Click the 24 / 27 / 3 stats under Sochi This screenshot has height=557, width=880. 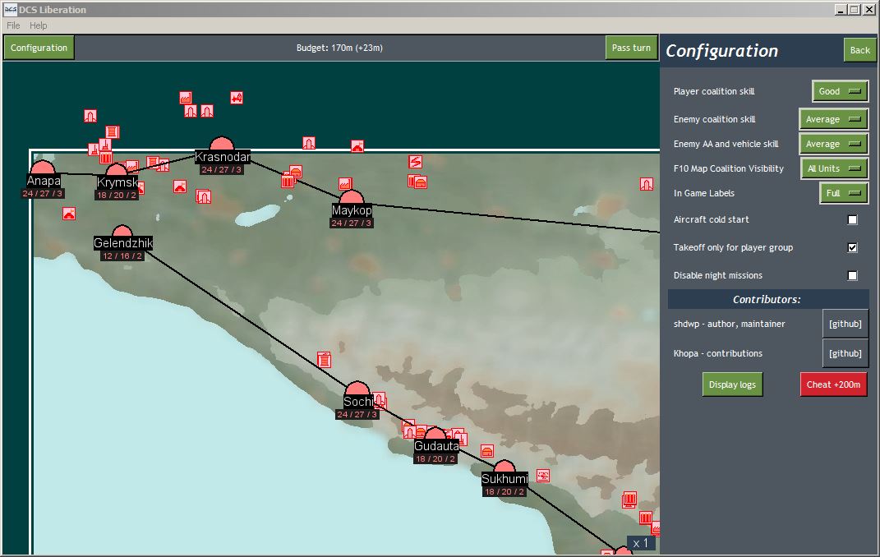(357, 415)
